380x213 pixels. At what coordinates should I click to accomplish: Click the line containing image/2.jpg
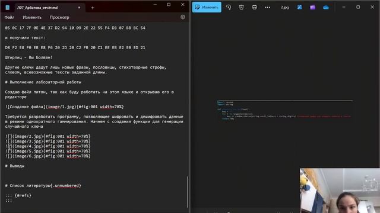click(47, 137)
